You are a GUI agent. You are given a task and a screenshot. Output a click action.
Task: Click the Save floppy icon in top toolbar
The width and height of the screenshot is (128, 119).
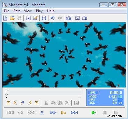coord(19,18)
